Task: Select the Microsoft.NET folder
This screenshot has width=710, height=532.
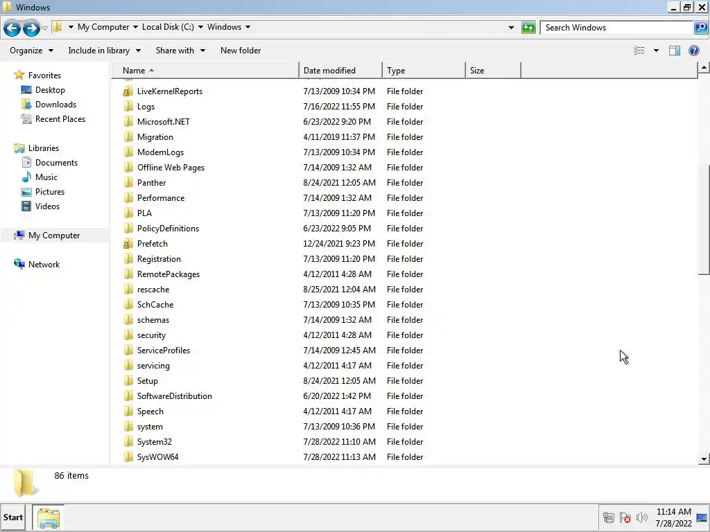Action: (164, 122)
